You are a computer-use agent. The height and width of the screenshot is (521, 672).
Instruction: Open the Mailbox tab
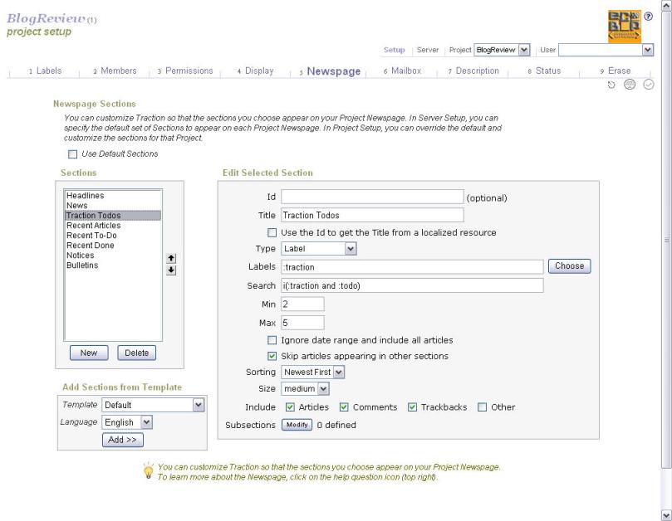click(x=405, y=71)
